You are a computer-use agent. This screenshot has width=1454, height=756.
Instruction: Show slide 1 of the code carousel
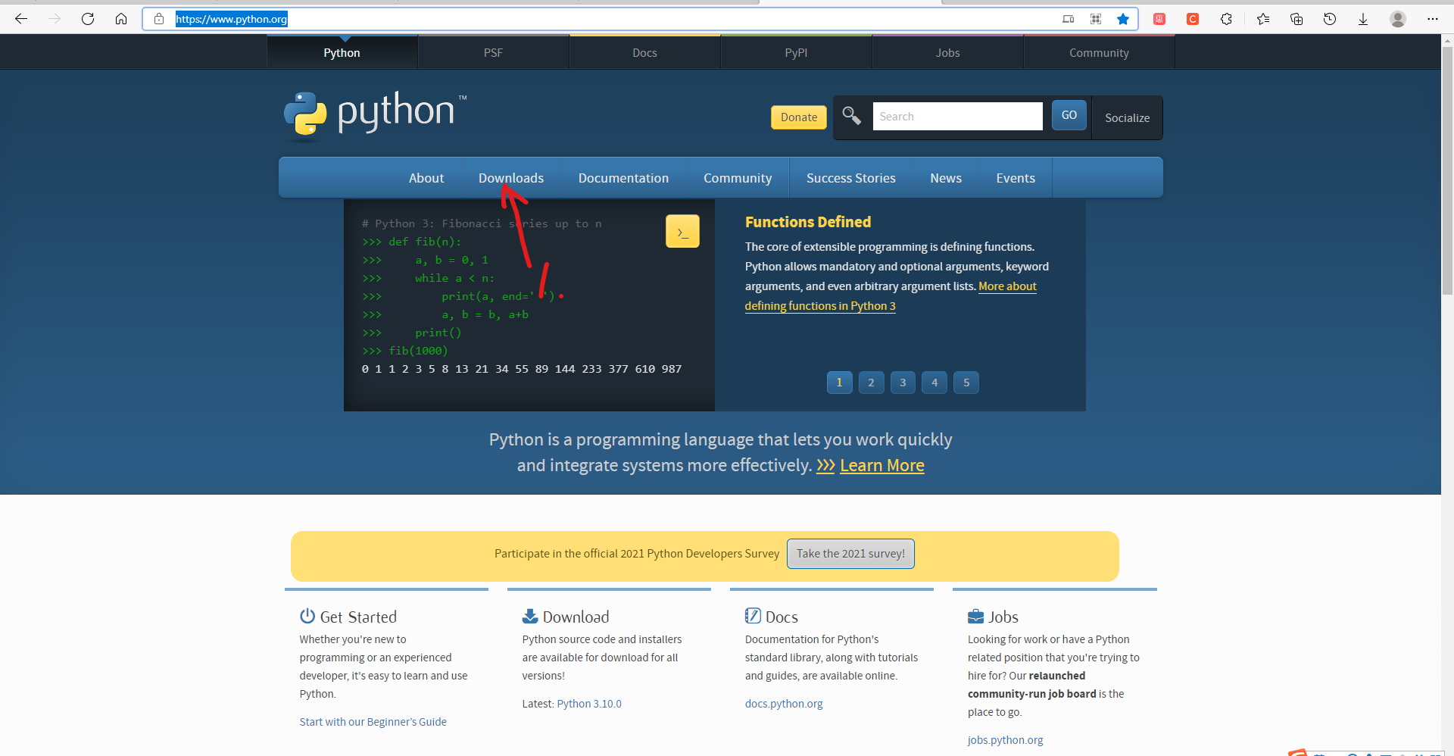(839, 383)
